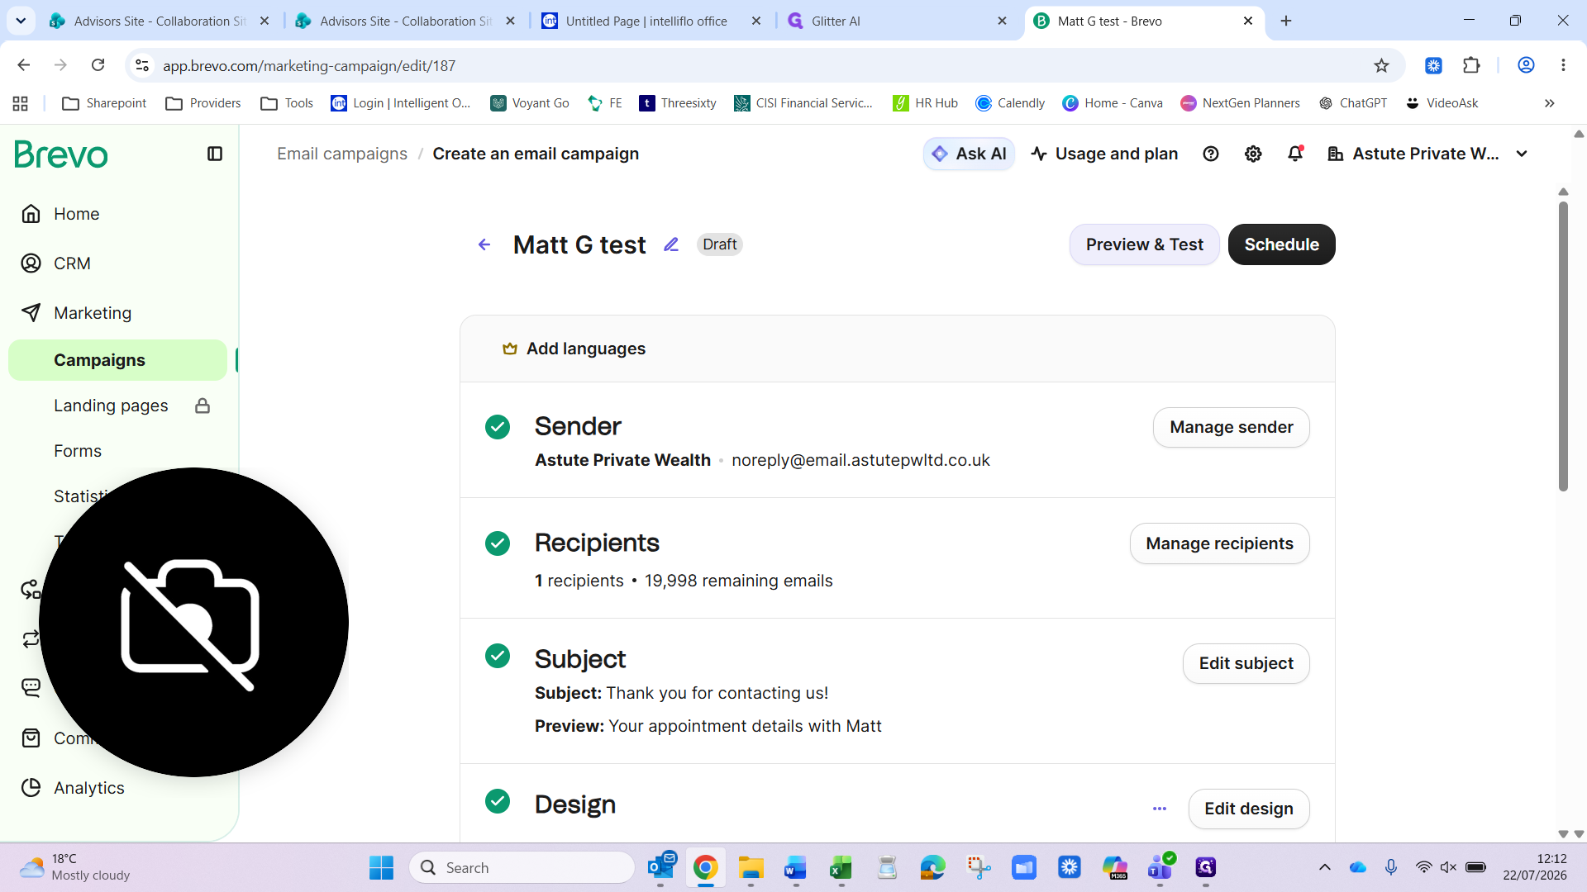Go to Email campaigns breadcrumb
The width and height of the screenshot is (1587, 892).
342,154
